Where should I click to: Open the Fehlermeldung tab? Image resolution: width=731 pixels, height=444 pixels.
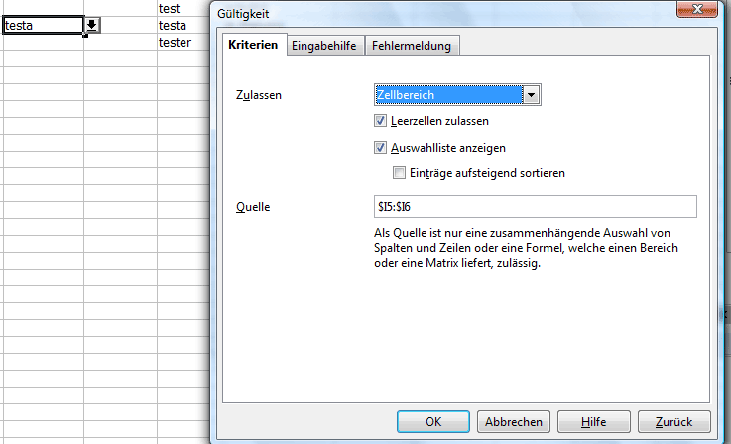[413, 46]
